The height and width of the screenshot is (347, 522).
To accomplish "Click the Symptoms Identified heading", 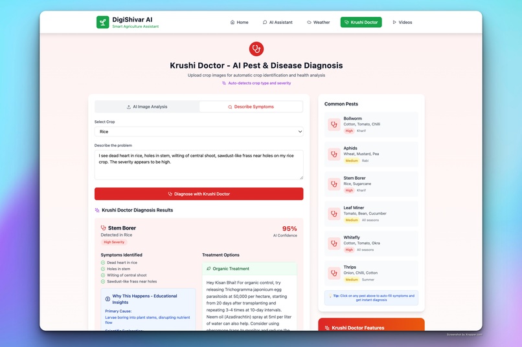I will point(122,255).
